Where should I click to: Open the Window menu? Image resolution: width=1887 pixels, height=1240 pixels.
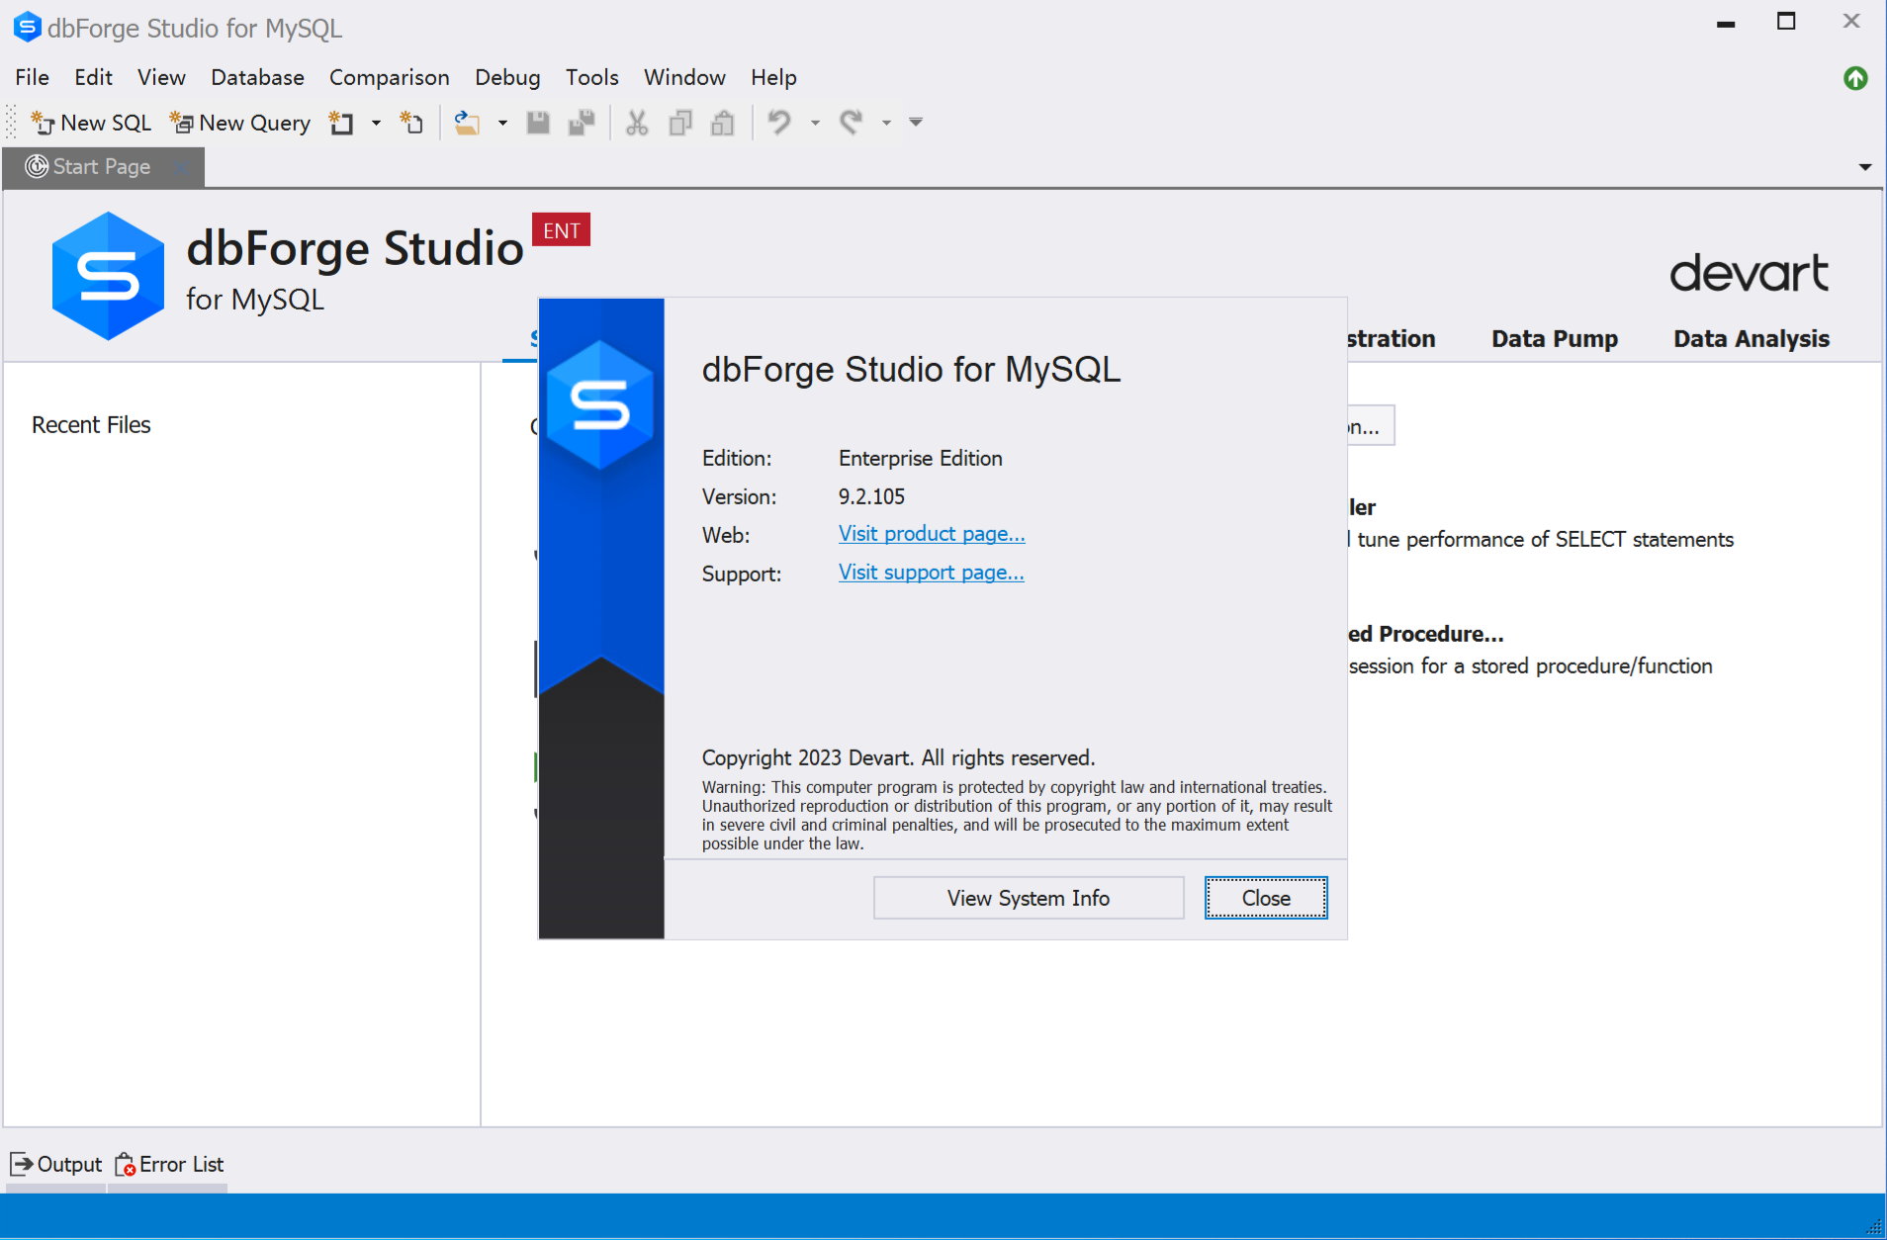684,77
